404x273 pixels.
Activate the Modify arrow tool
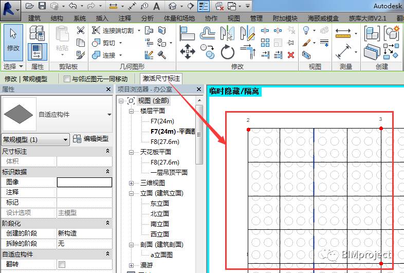(13, 43)
